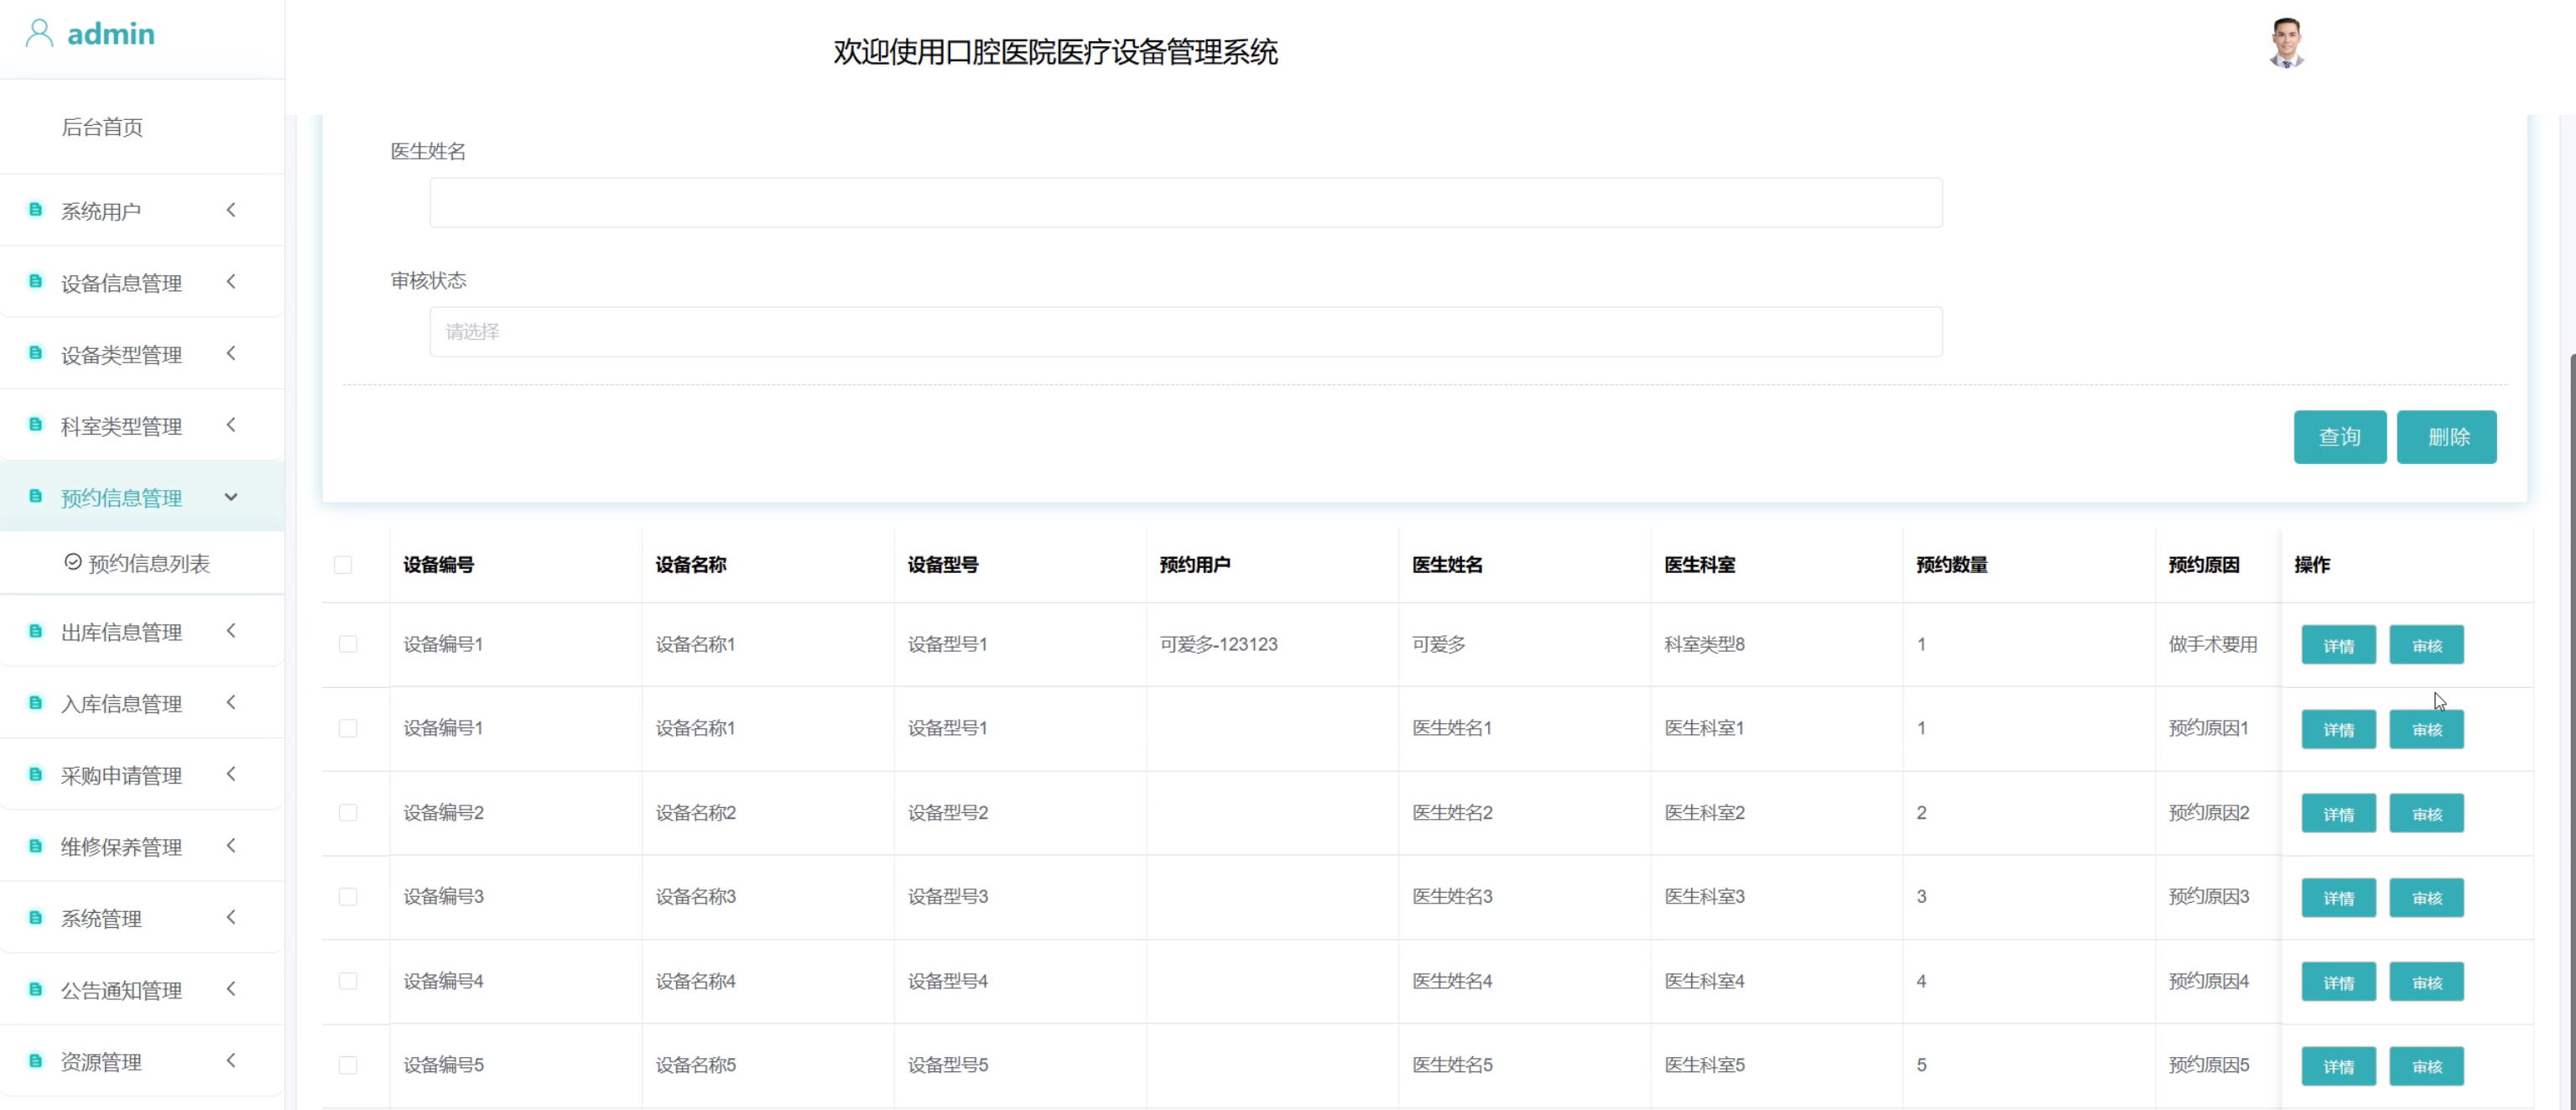Open the 系统用户 menu label
This screenshot has width=2576, height=1110.
pos(101,211)
